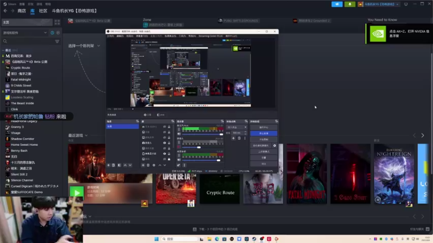Move source down in OBS Sources panel
This screenshot has width=433, height=243.
click(165, 165)
